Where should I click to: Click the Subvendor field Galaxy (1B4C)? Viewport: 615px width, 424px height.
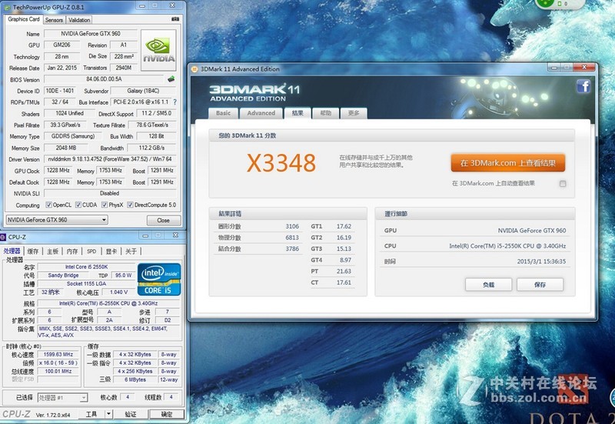pos(143,91)
